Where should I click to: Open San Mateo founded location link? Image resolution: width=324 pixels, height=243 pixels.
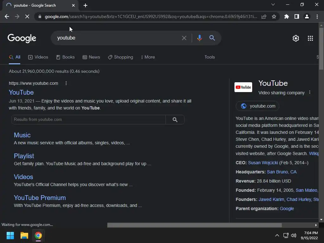tap(306, 190)
